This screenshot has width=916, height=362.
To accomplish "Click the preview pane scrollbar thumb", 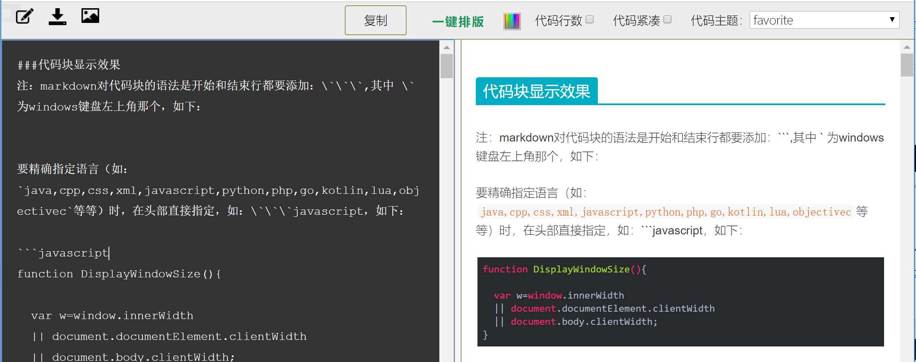I will click(x=907, y=65).
